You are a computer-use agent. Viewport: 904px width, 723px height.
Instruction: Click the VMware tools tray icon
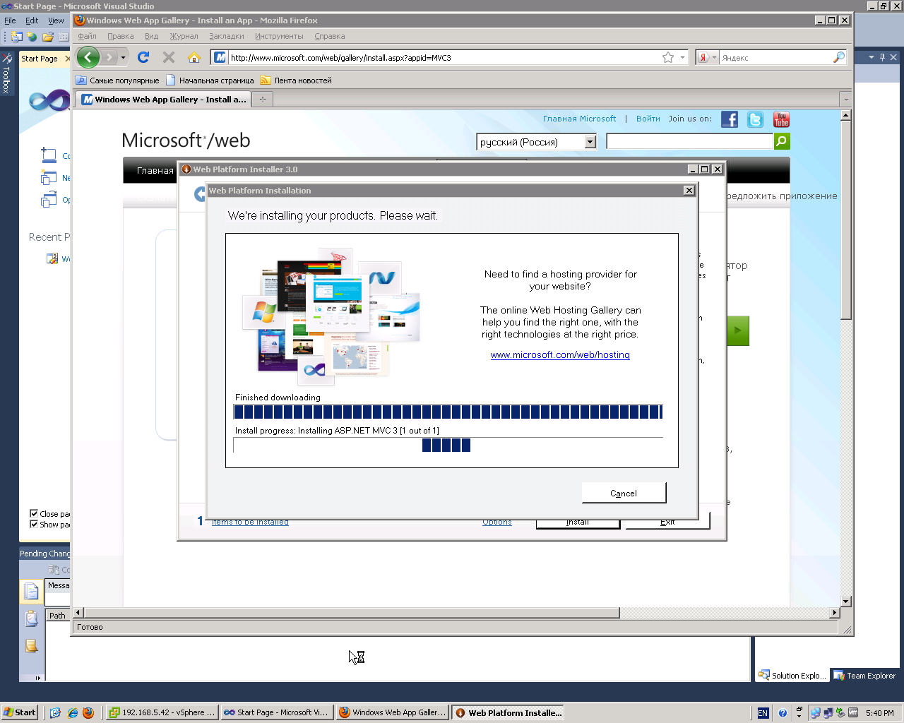[853, 713]
